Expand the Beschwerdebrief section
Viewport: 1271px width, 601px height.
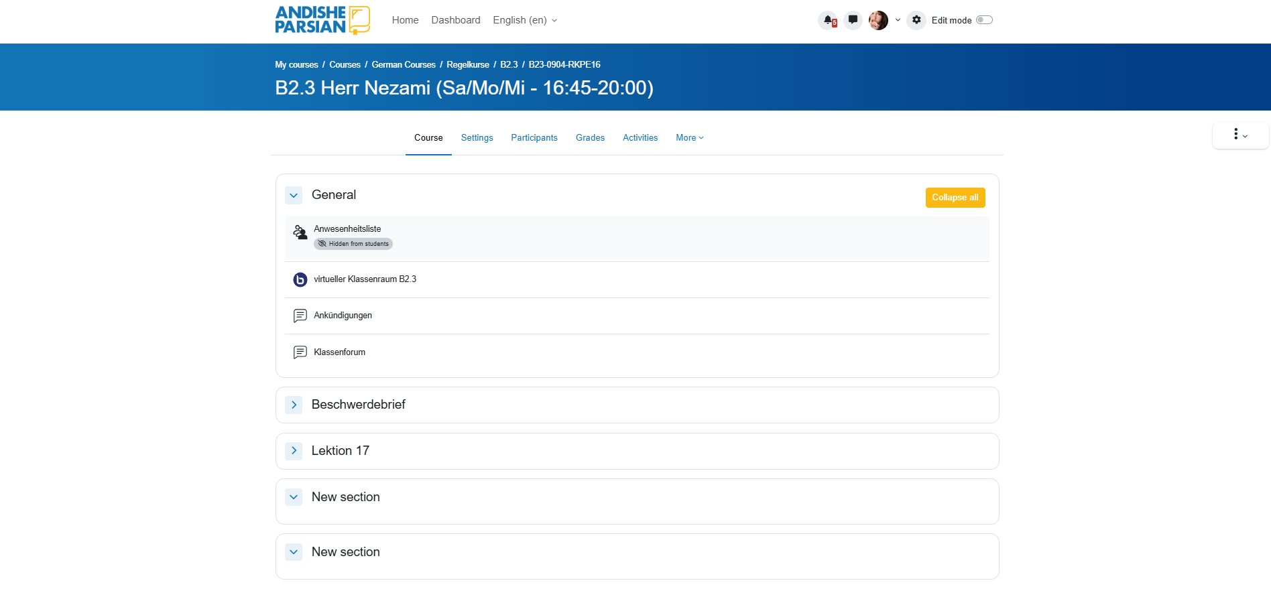pyautogui.click(x=294, y=405)
